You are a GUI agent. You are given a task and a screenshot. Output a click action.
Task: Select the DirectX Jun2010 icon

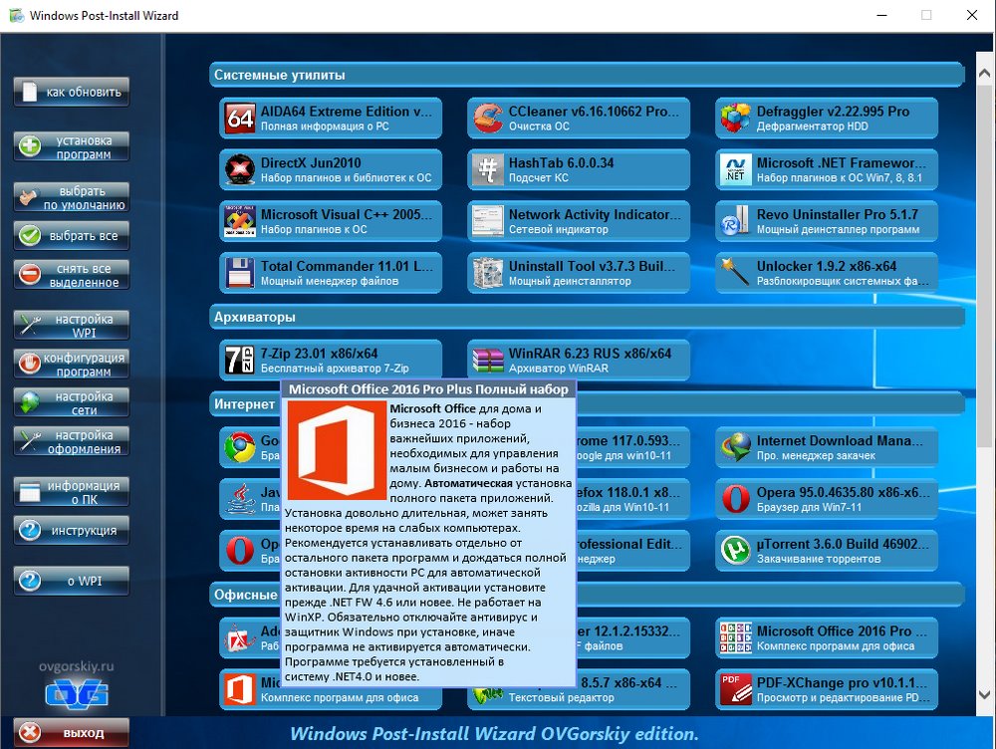click(240, 170)
